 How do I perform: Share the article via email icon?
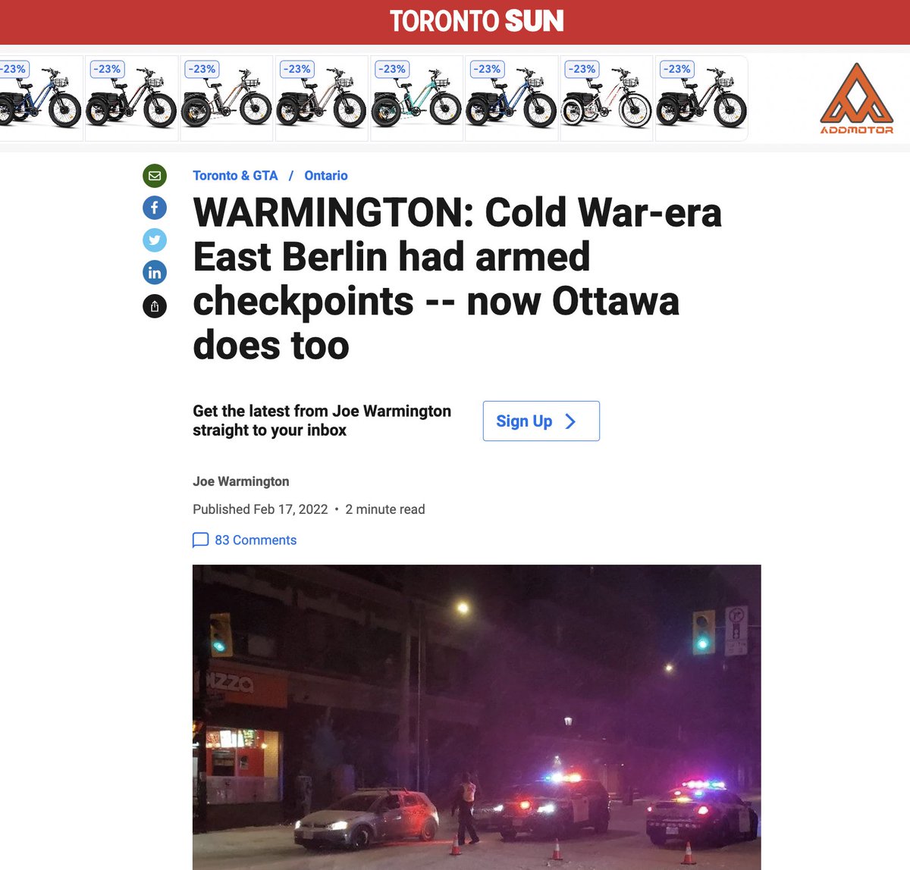[x=155, y=176]
